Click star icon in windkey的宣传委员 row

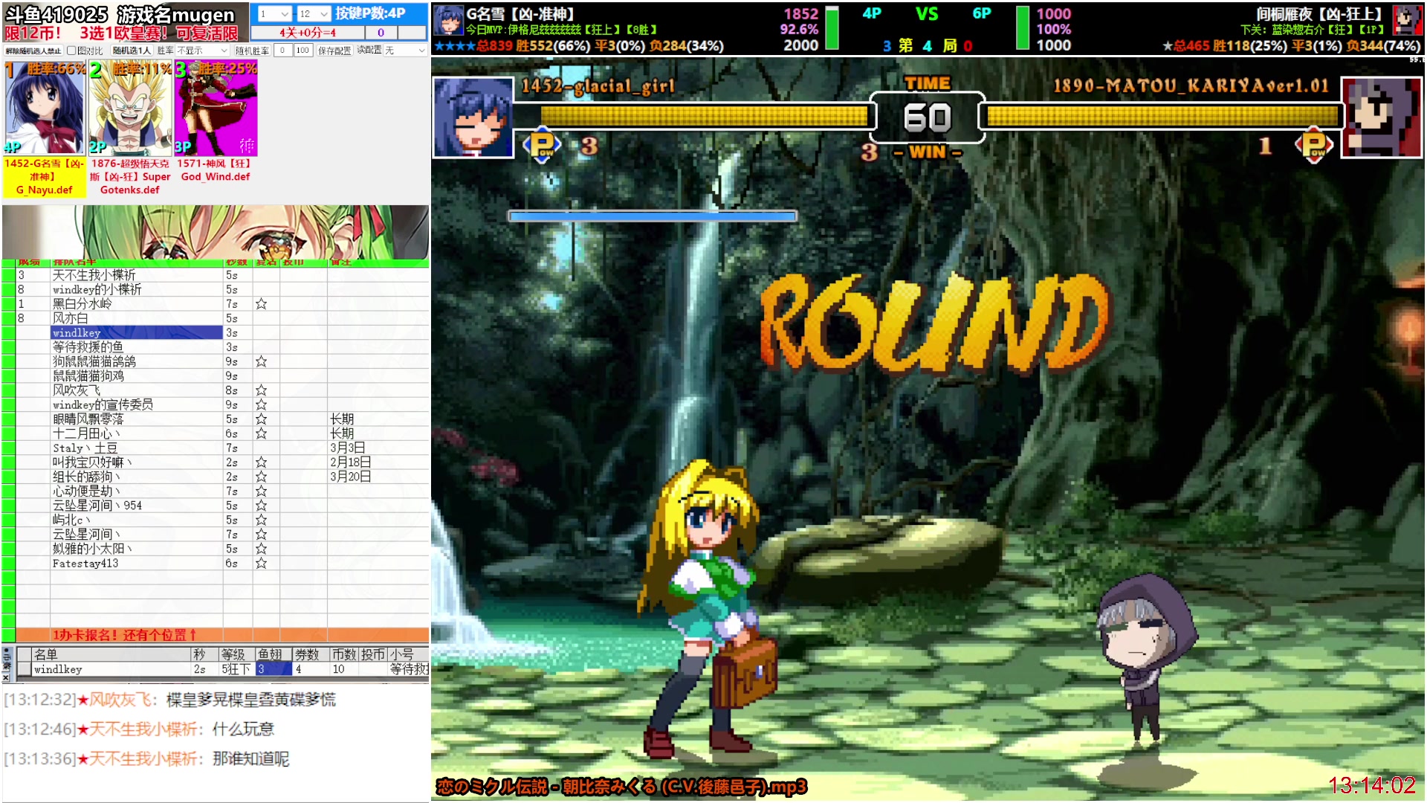point(261,404)
